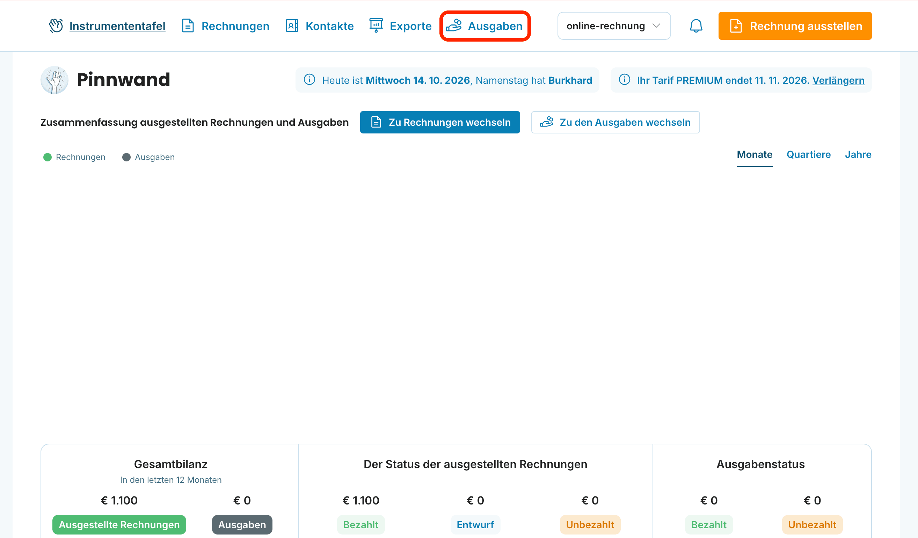The image size is (918, 538).
Task: Switch the chart to the Quartiere tab
Action: pyautogui.click(x=808, y=155)
